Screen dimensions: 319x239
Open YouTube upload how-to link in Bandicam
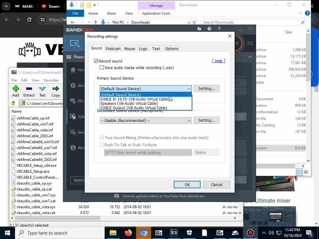(163, 196)
